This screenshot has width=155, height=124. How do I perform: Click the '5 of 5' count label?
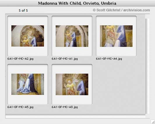coord(23,10)
